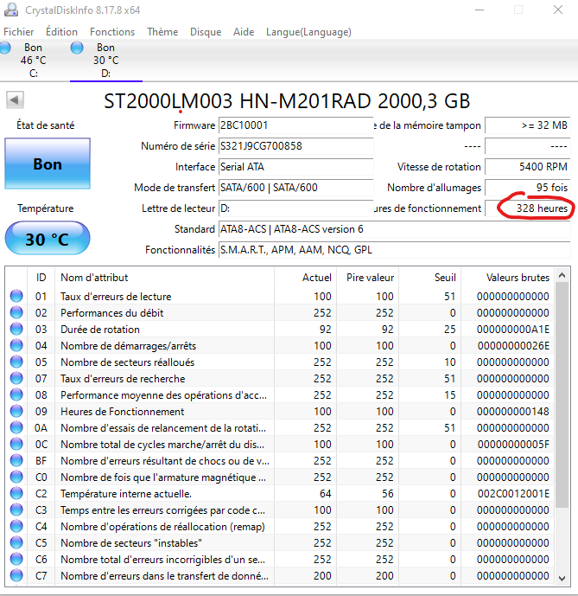This screenshot has width=578, height=596.
Task: Click the Fonctionnalités field S.M.A.R.T.
Action: (395, 250)
